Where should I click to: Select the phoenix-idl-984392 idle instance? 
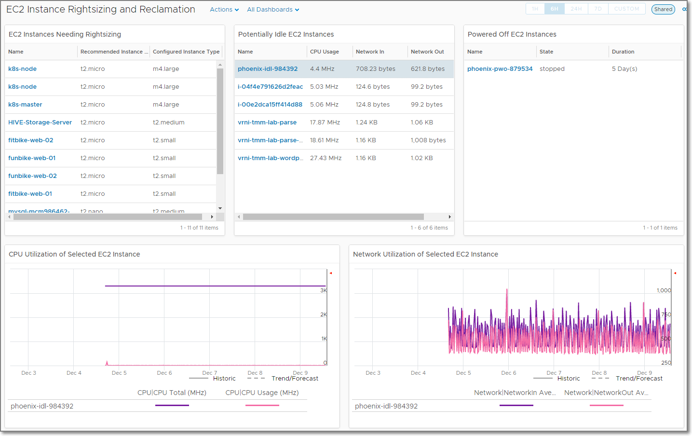click(x=268, y=69)
